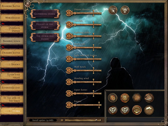168x126 pixels.
Task: Activate the Gathering Storm mood
Action: [45, 14]
